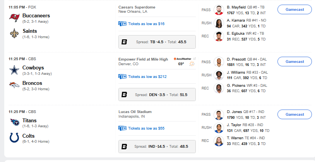This screenshot has width=315, height=162.
Task: Click the Saints fleur-de-lis logo
Action: (x=14, y=34)
